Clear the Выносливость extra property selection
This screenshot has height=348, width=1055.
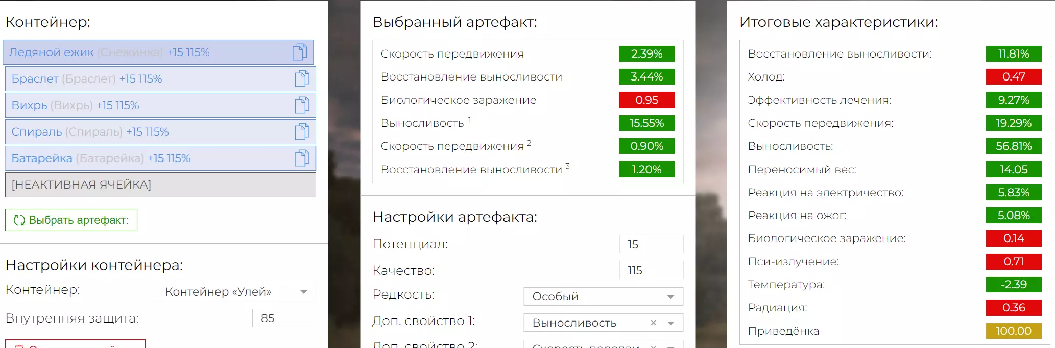tap(653, 323)
